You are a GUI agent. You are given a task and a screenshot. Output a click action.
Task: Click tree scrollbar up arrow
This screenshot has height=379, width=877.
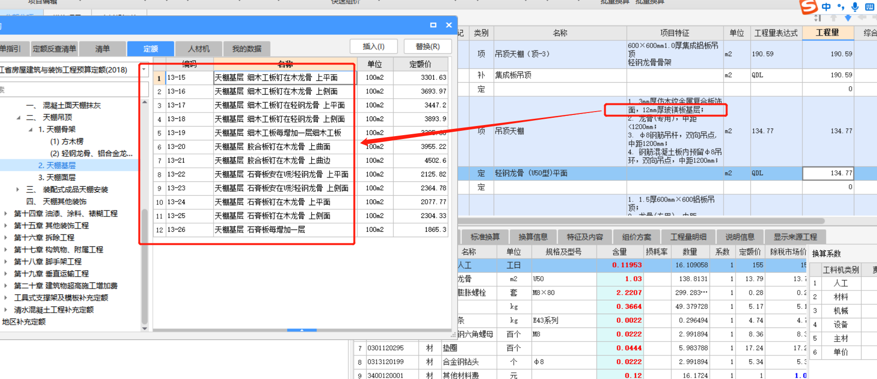pyautogui.click(x=145, y=102)
